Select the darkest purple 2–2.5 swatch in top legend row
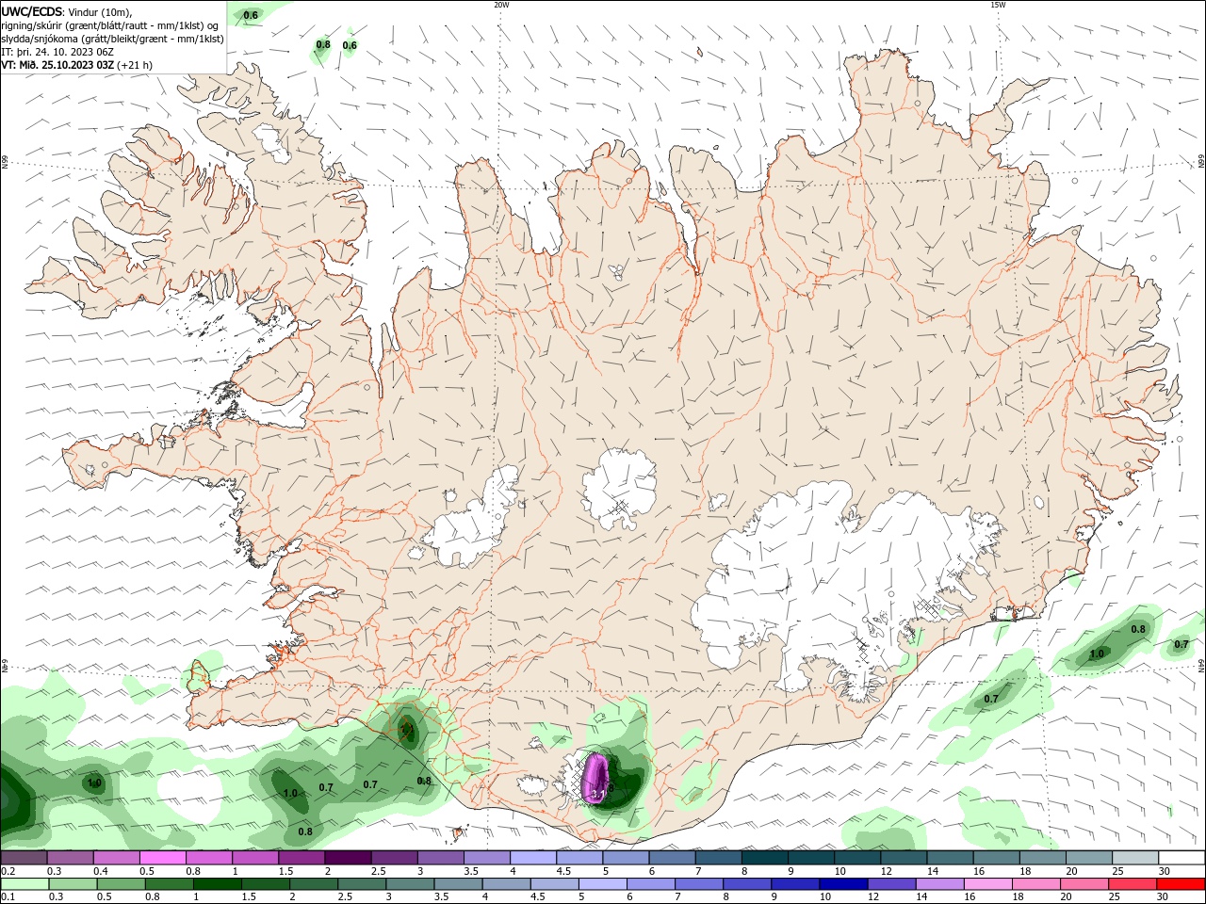Viewport: 1206px width, 904px height. (348, 858)
